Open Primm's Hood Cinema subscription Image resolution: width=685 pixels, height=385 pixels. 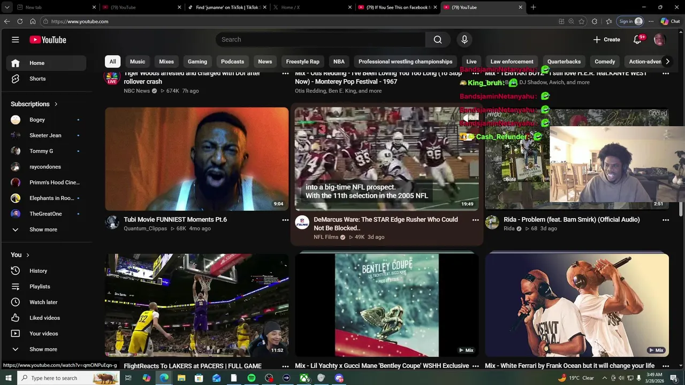point(46,182)
